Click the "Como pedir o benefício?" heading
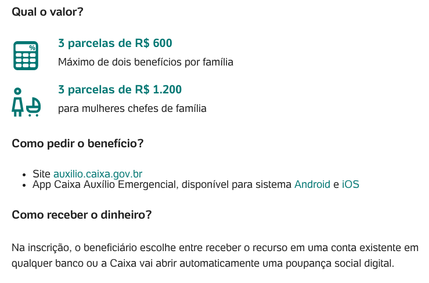The width and height of the screenshot is (429, 283). coord(78,143)
